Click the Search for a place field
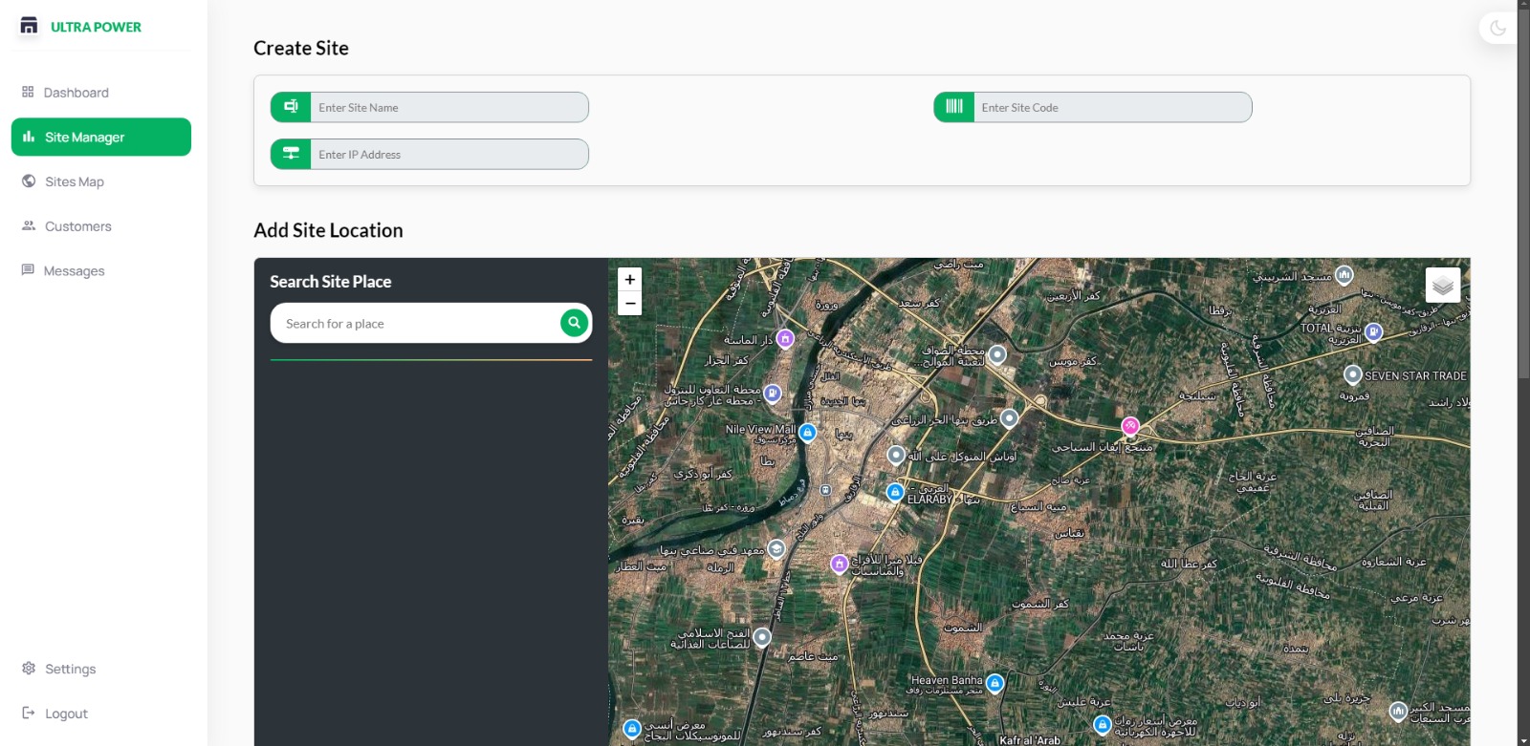The width and height of the screenshot is (1530, 746). (416, 324)
